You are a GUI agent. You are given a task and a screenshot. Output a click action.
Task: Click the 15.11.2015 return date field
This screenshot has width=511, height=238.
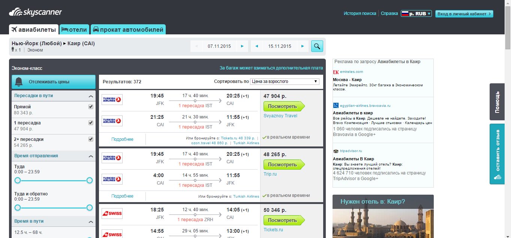tap(280, 46)
